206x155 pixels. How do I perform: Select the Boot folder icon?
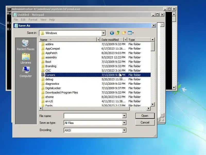coord(43,62)
